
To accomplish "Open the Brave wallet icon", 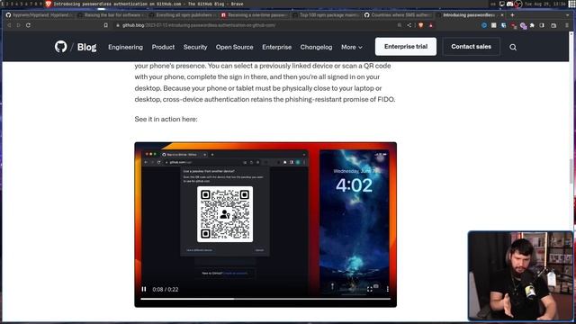I will point(553,25).
